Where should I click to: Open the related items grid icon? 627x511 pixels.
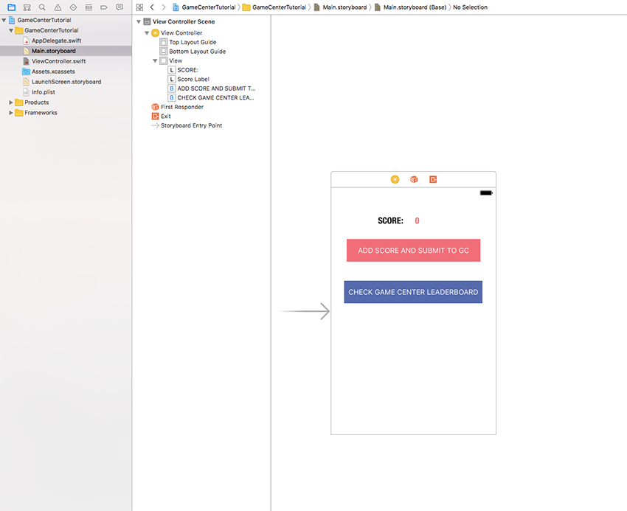pos(139,7)
